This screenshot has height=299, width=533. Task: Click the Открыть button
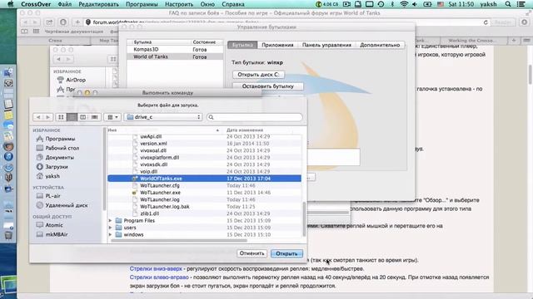click(x=286, y=253)
